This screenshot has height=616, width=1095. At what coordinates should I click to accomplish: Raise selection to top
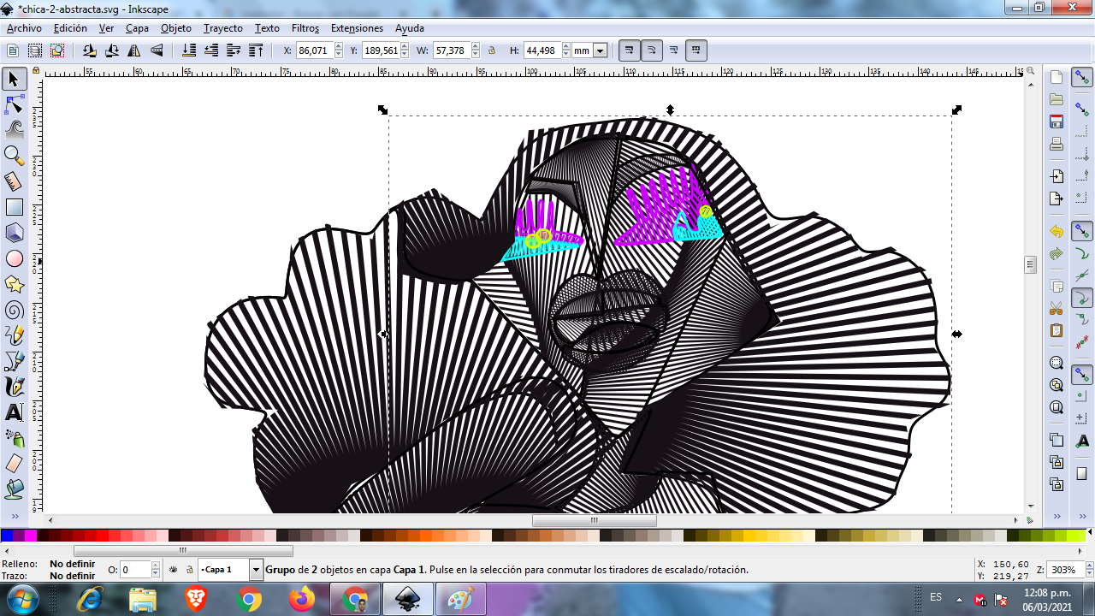click(x=256, y=50)
